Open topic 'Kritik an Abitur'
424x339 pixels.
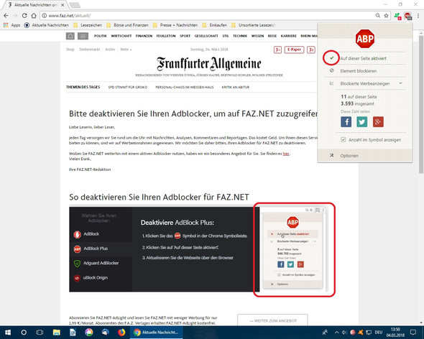click(x=236, y=88)
